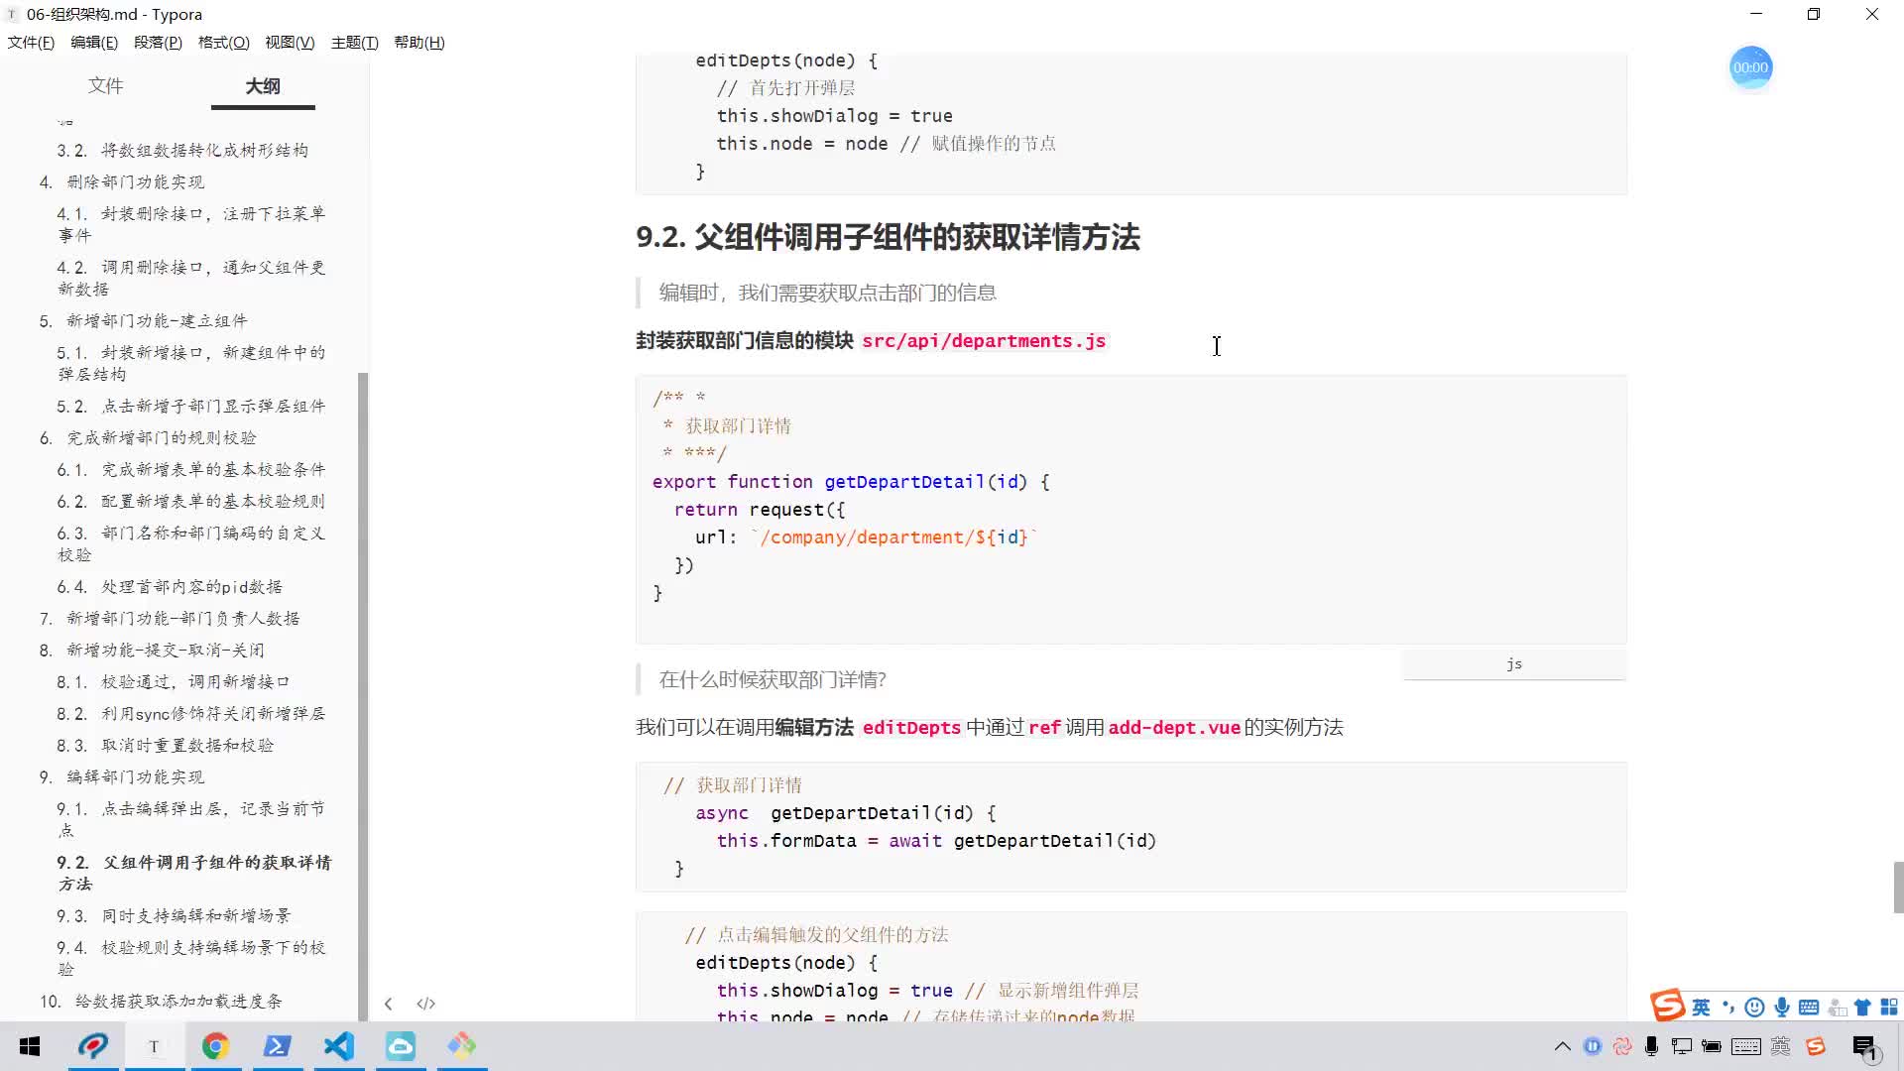Open Sogou skin shirt icon

pyautogui.click(x=1862, y=1008)
